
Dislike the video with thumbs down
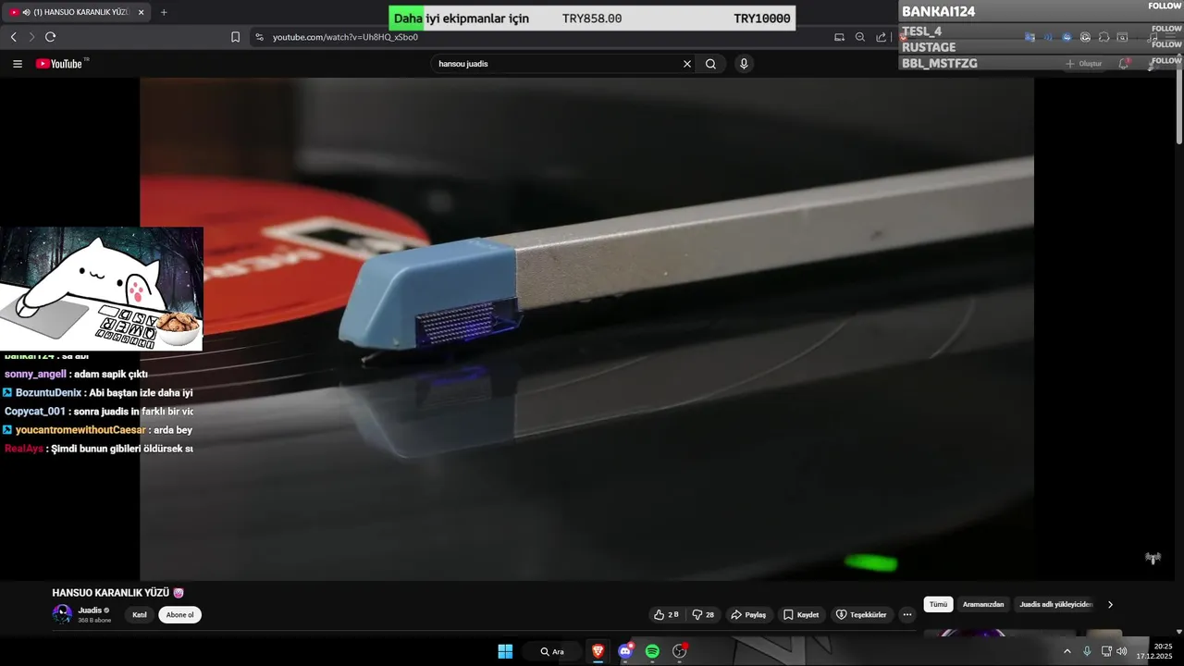coord(703,614)
